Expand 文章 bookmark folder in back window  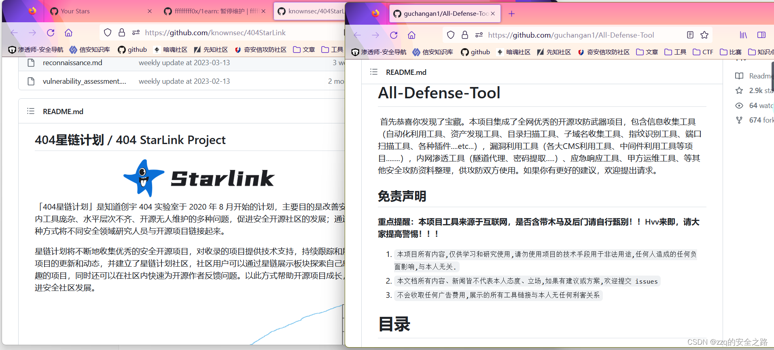point(304,50)
